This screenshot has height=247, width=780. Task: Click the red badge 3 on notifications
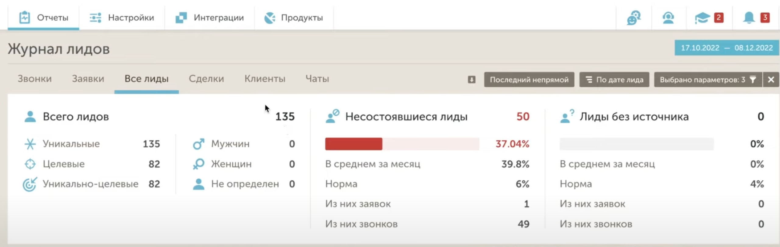[765, 18]
